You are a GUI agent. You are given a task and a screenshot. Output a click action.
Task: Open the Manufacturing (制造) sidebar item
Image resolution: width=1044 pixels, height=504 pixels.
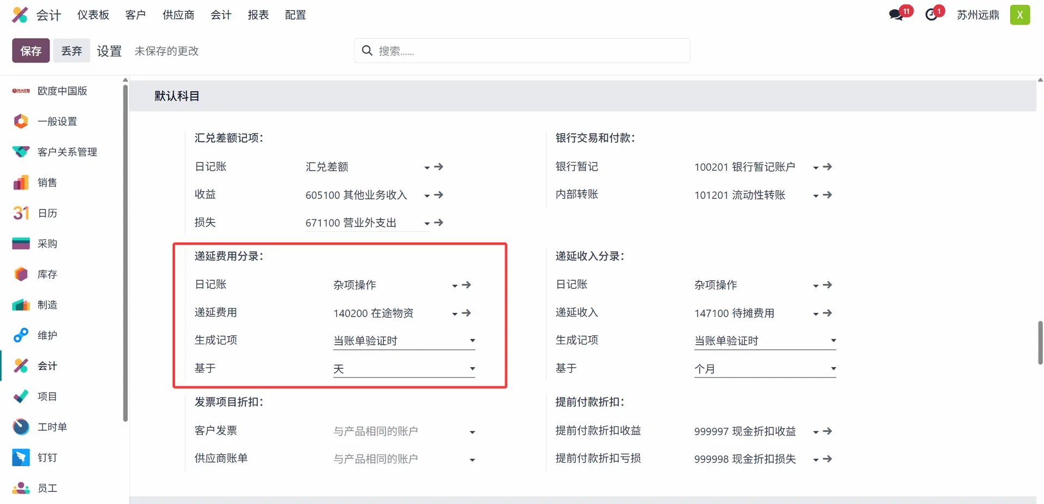click(x=47, y=305)
